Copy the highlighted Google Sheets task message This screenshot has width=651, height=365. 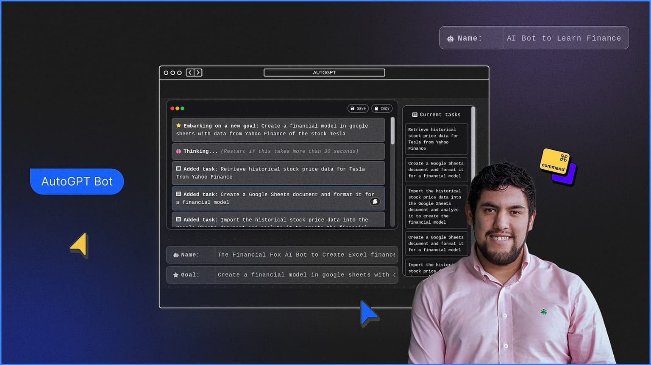coord(375,202)
